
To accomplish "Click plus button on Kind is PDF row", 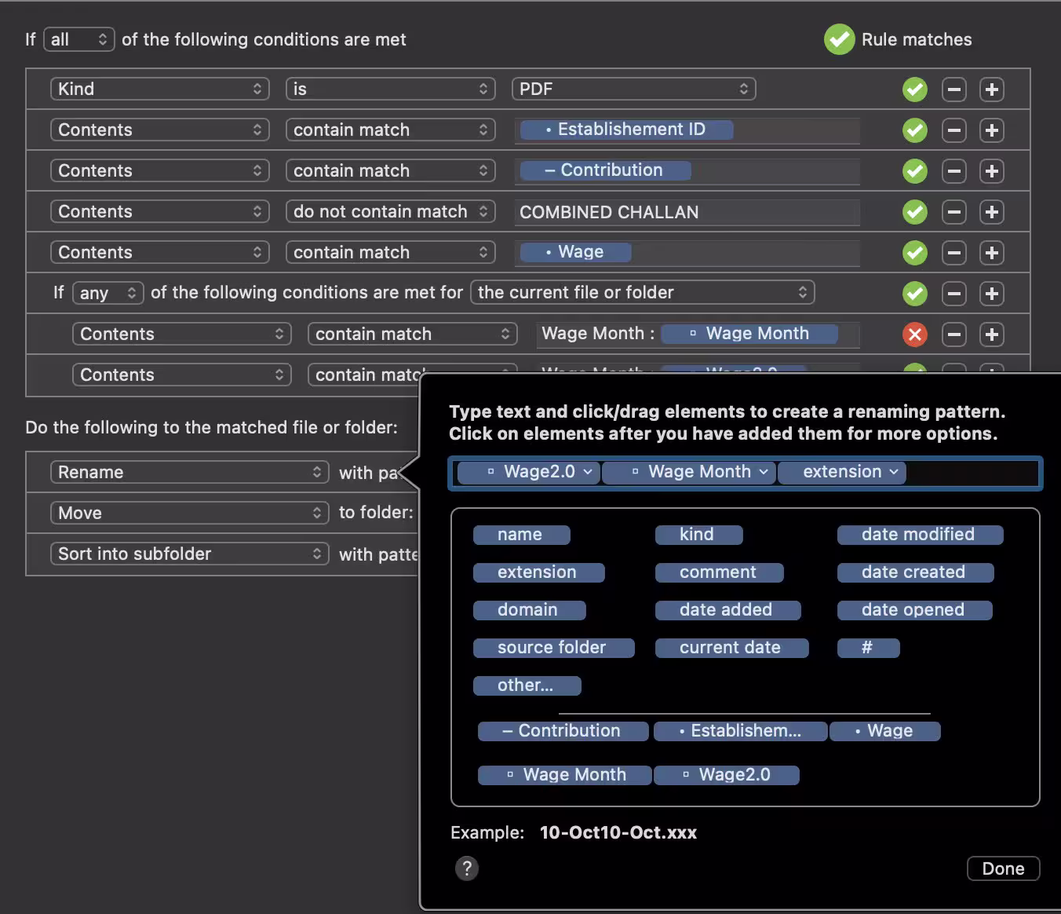I will pos(991,90).
